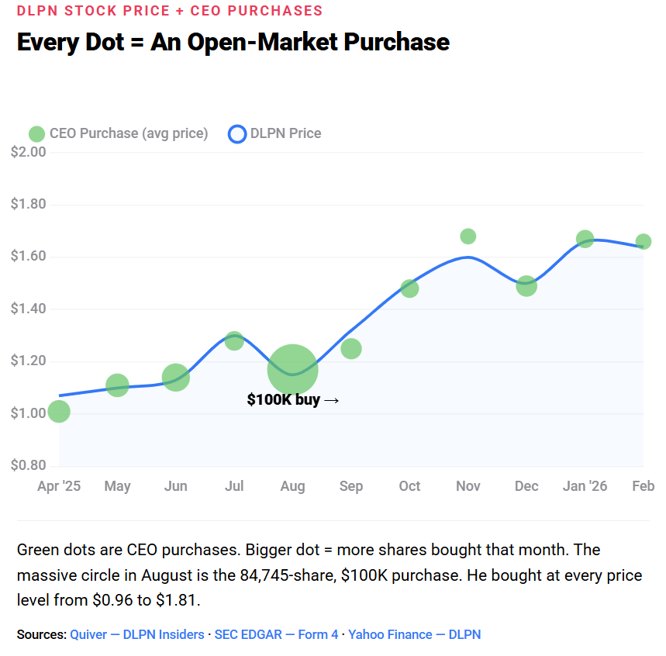Open the SEC EDGAR — Form 4 link
The height and width of the screenshot is (656, 666).
276,634
